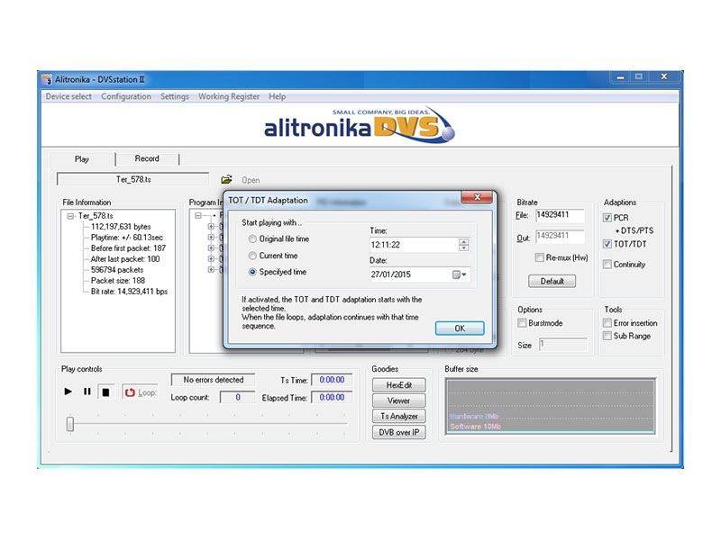Image resolution: width=721 pixels, height=540 pixels.
Task: Click the playback position slider thumb
Action: [70, 424]
